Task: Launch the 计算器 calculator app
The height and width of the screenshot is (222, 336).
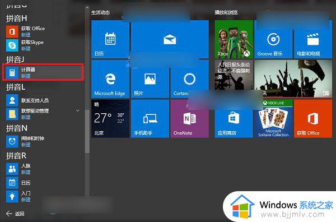Action: tap(43, 72)
